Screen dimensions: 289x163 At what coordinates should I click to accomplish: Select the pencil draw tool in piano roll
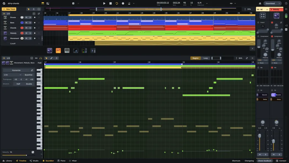coord(51,58)
